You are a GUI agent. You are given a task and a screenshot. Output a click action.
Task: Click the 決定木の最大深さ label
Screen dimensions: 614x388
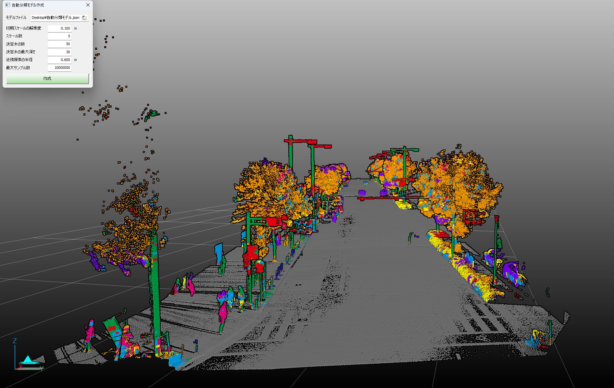coord(20,52)
